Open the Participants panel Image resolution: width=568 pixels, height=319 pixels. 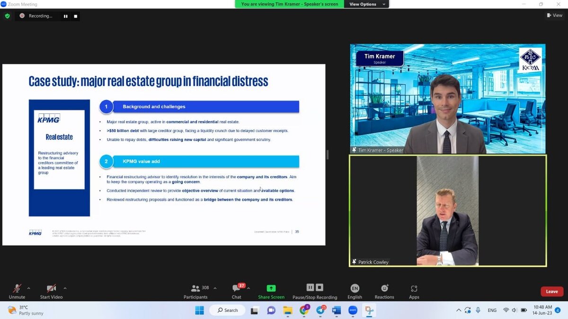(x=195, y=292)
